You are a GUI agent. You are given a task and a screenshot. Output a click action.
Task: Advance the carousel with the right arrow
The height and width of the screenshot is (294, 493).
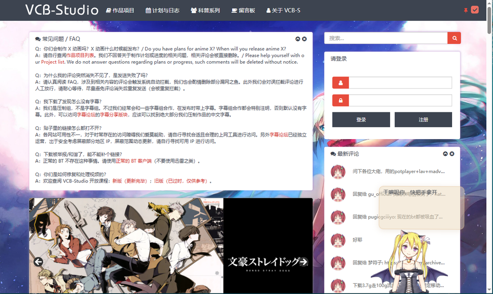(x=303, y=263)
